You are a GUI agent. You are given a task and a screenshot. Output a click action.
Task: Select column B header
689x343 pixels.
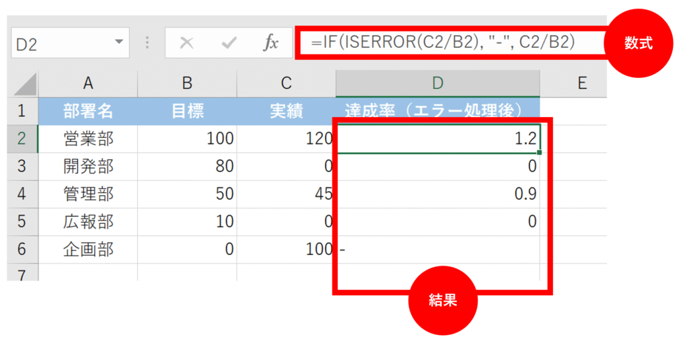pos(187,83)
